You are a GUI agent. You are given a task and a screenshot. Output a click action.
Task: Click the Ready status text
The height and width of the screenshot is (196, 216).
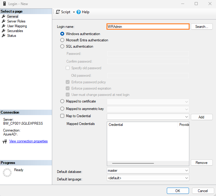tap(19, 170)
